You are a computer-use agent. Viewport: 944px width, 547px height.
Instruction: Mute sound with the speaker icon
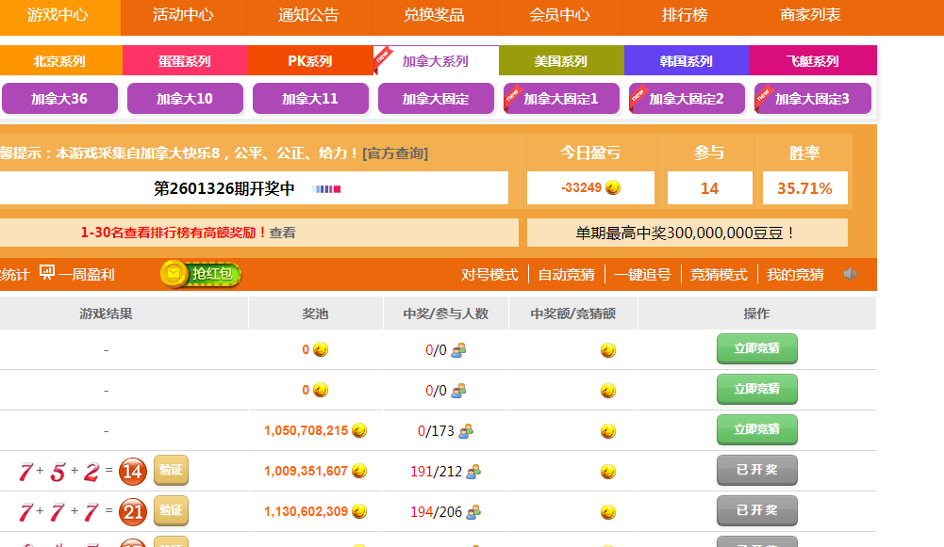click(x=851, y=274)
